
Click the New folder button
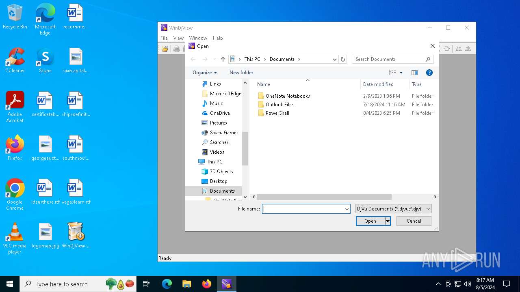(241, 73)
